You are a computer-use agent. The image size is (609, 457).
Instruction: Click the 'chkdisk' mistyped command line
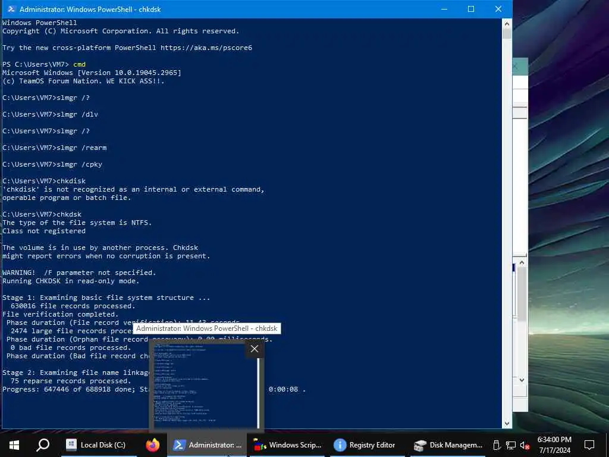(x=44, y=181)
